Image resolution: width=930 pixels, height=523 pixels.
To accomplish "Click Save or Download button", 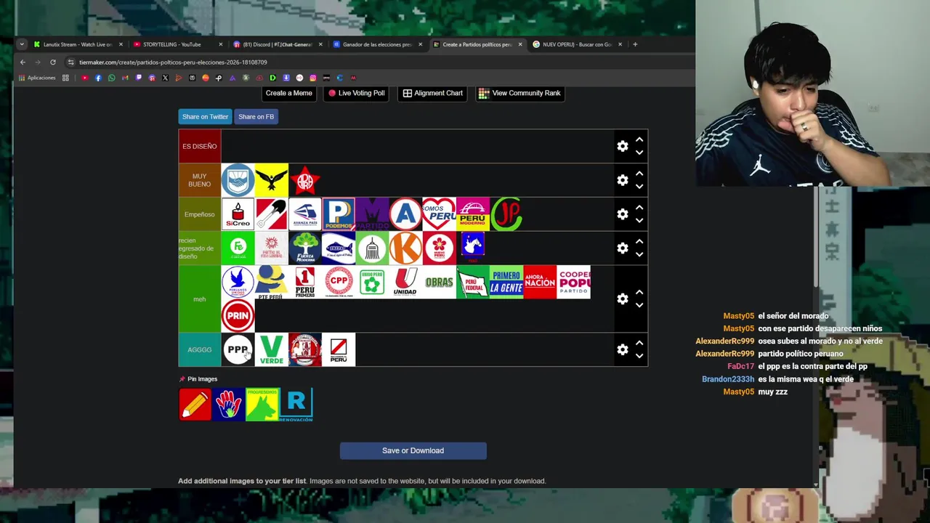I will (x=413, y=450).
